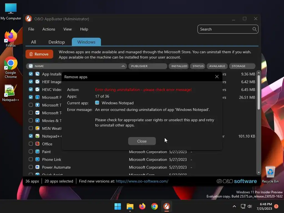Click the Power Automate app icon
The height and width of the screenshot is (213, 284).
[x=37, y=167]
